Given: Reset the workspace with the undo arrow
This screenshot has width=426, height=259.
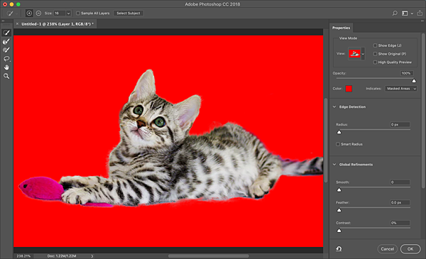Looking at the screenshot, I should (339, 248).
